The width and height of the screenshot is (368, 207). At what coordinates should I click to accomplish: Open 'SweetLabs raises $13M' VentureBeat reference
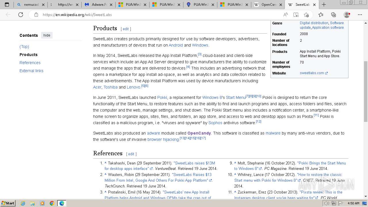[160, 166]
